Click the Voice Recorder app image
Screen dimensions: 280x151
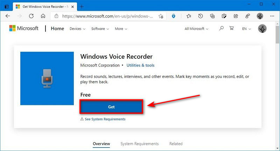coord(47,78)
